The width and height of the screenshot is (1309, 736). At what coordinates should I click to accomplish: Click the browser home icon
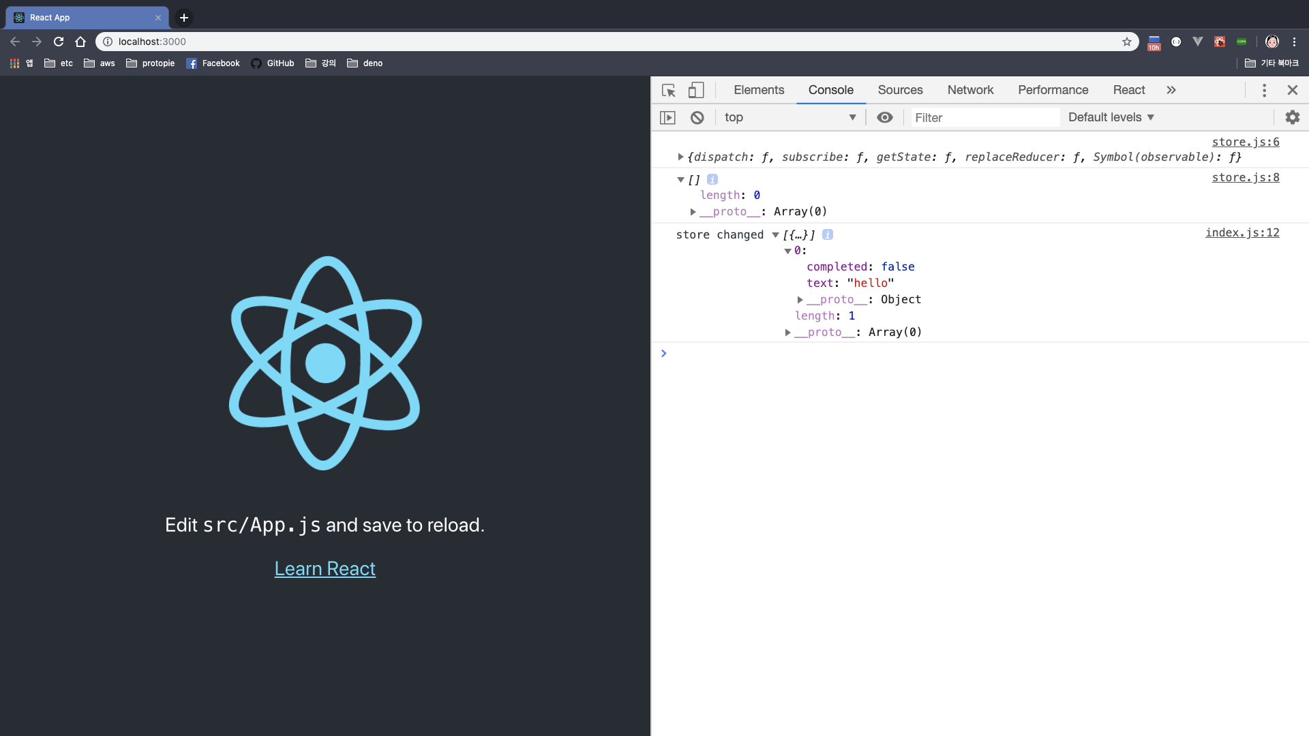pos(80,42)
